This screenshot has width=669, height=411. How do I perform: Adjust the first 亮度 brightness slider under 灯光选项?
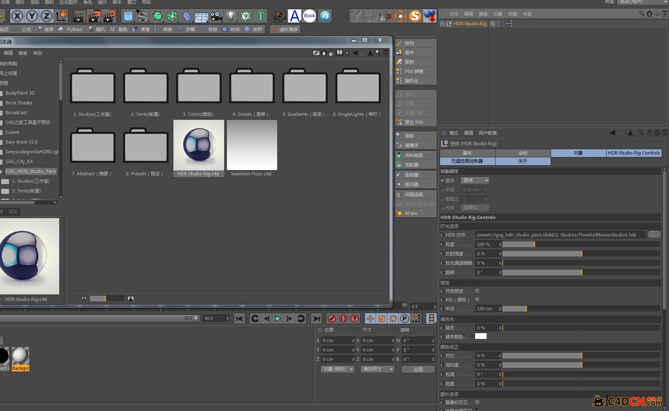581,244
